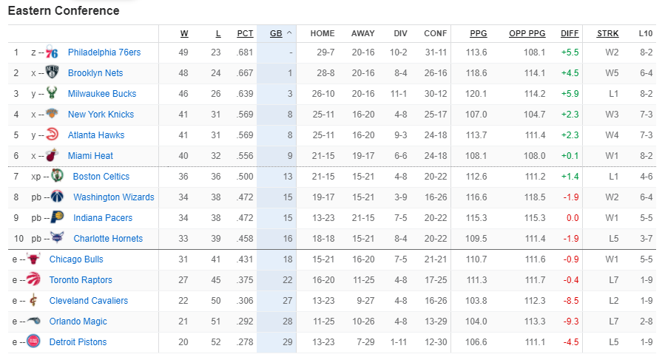
Task: Open the Washington Wizards team link
Action: 114,197
